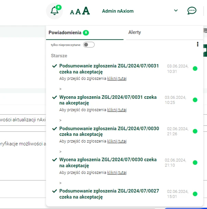Viewport: 207px width, 209px height.
Task: Click checkmark beside Wycena ZGL/2024/07/0030 notification
Action: click(54, 160)
